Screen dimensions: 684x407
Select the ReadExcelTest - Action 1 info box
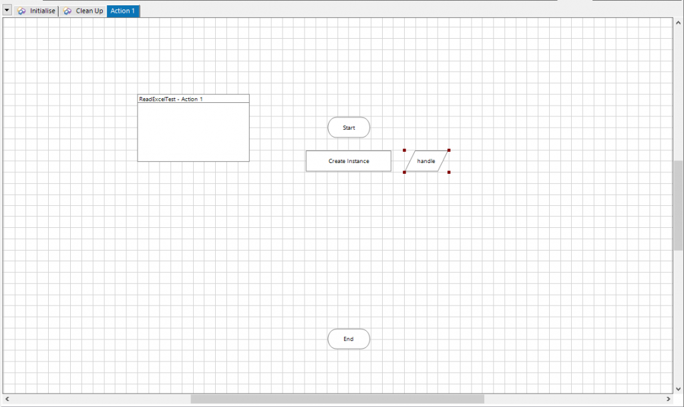(194, 128)
